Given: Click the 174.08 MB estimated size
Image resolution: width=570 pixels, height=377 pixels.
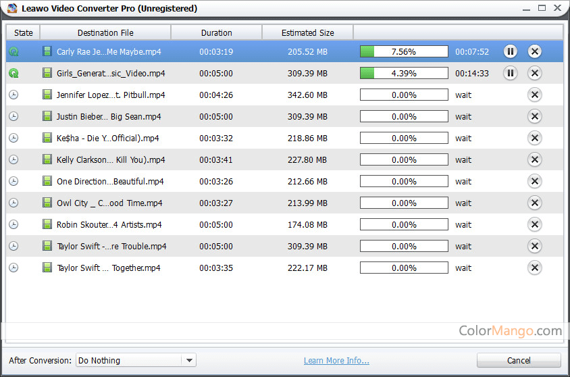Looking at the screenshot, I should (307, 225).
